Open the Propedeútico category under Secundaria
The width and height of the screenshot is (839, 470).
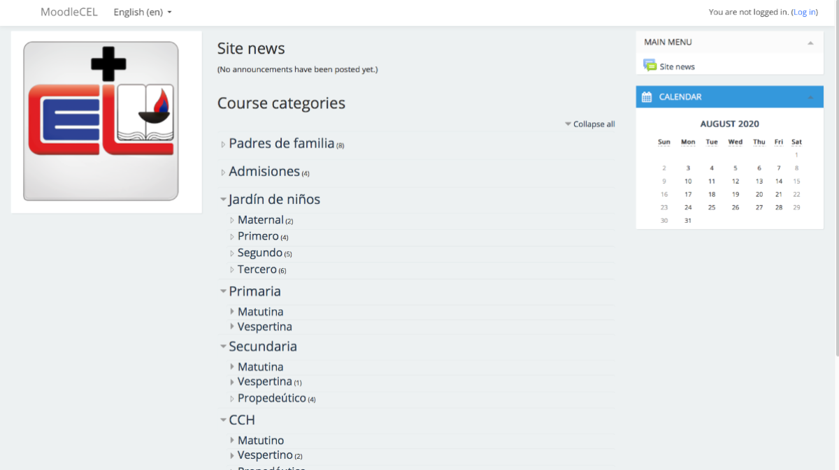click(271, 398)
